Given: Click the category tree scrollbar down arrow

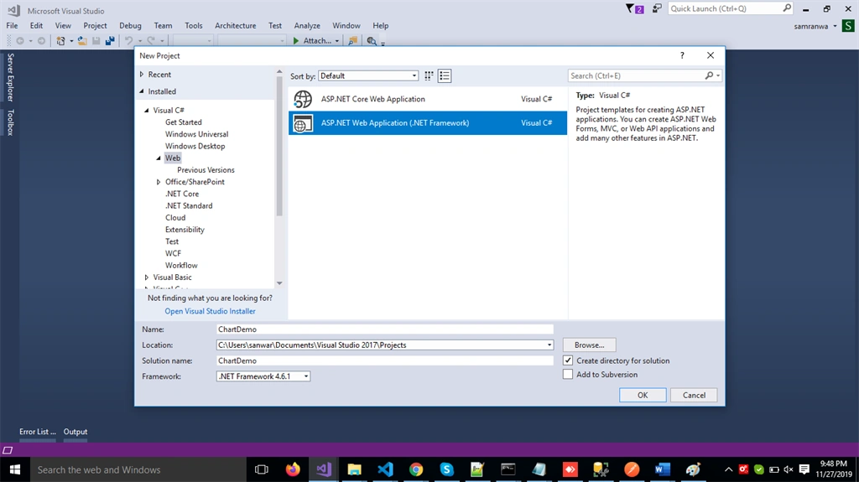Looking at the screenshot, I should 279,283.
